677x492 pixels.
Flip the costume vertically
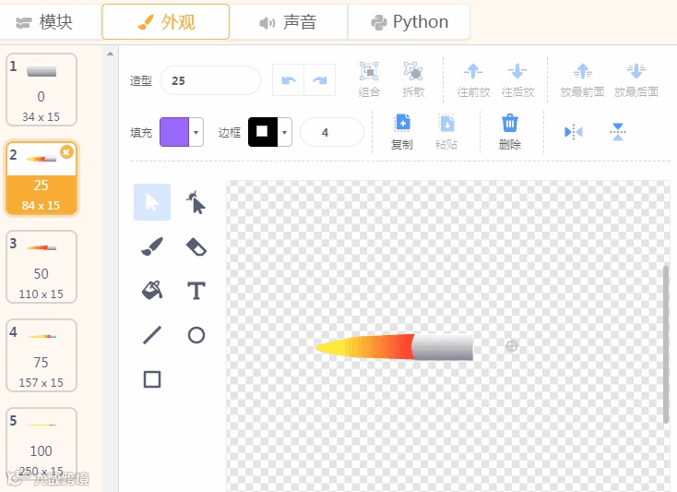618,132
